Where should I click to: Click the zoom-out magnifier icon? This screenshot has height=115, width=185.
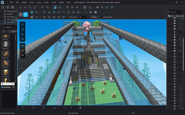(72, 7)
